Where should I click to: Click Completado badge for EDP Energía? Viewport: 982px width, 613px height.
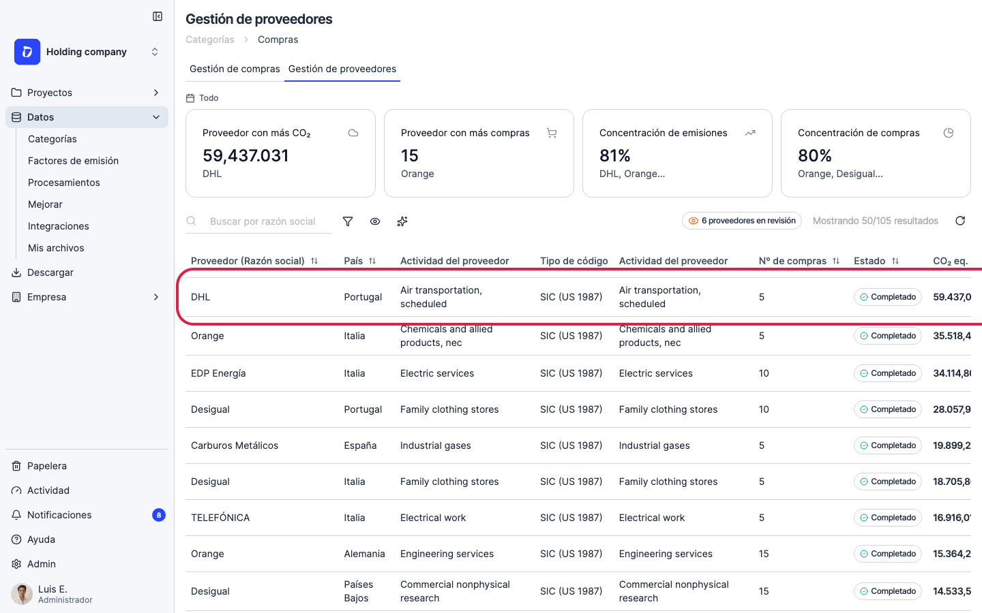pos(888,373)
